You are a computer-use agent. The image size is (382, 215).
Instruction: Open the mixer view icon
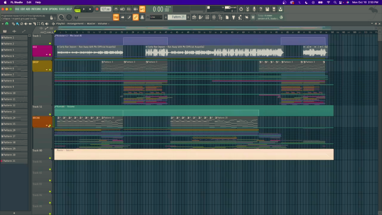(214, 17)
